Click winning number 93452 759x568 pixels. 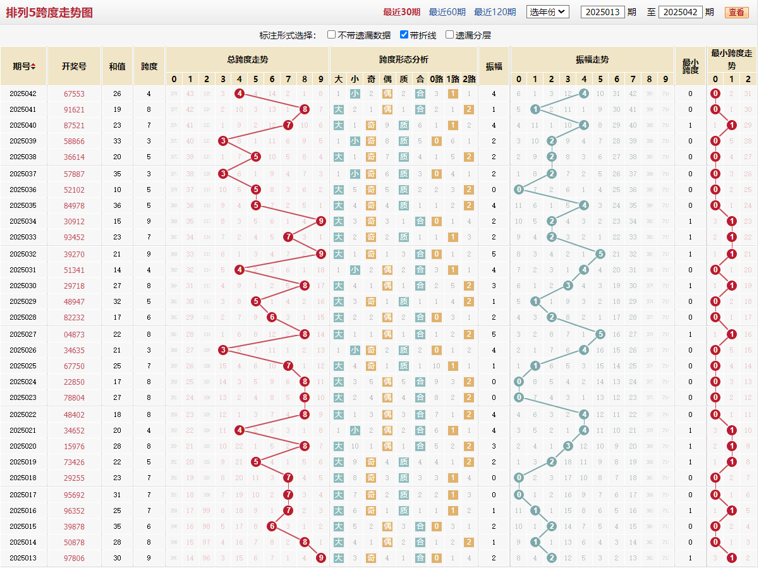click(x=74, y=237)
